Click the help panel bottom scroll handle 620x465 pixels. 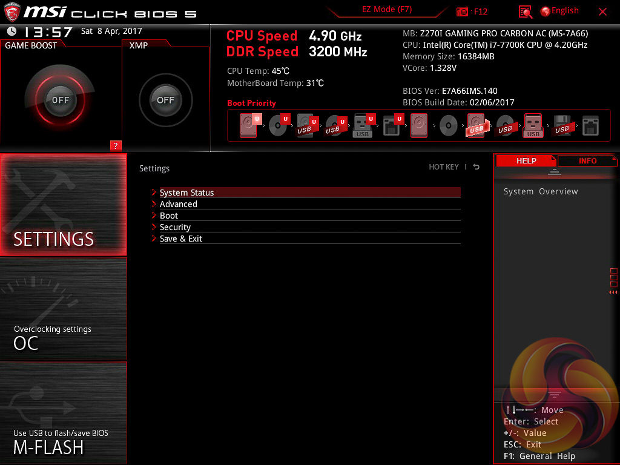coord(555,395)
